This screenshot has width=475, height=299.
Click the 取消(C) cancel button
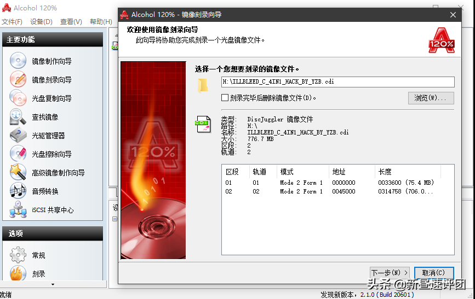(x=433, y=272)
